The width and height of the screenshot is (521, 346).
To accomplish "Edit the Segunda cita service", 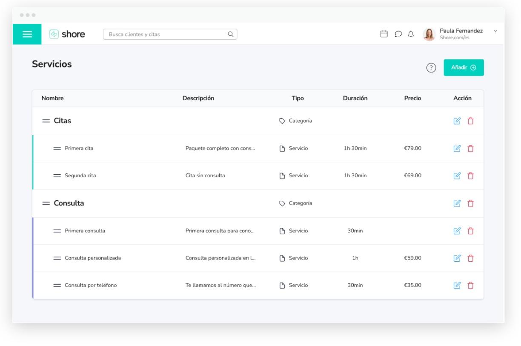I will tap(457, 176).
